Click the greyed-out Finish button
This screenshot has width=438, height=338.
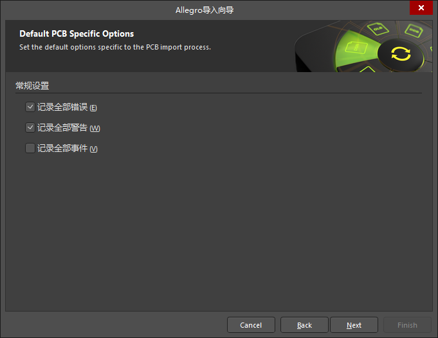click(407, 325)
